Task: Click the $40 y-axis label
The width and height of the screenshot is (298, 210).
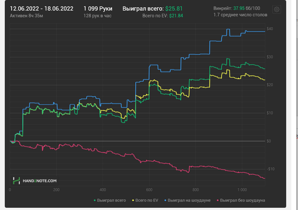Action: tap(269, 29)
